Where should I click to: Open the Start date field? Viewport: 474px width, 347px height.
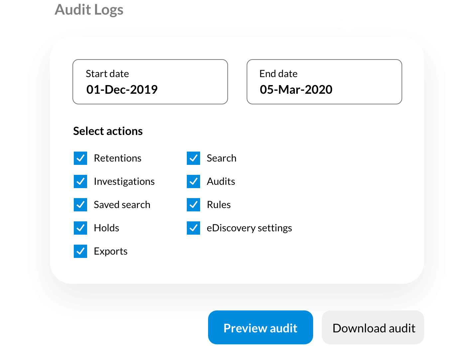click(150, 82)
